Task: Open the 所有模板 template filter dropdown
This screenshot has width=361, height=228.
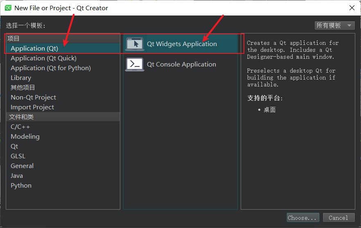Action: pyautogui.click(x=334, y=25)
